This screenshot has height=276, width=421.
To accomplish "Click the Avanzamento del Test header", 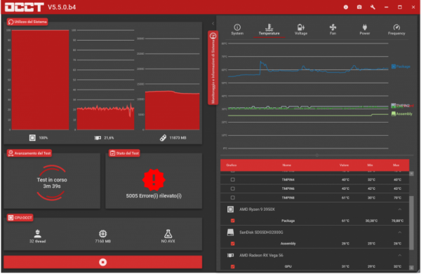I will click(x=29, y=153).
